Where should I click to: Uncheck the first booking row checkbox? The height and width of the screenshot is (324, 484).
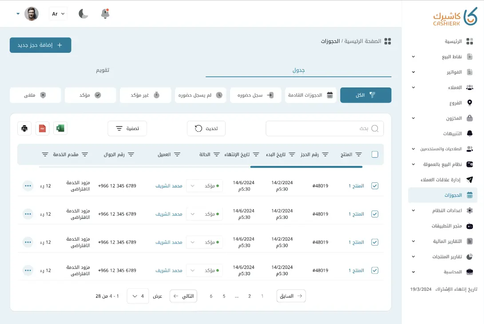click(375, 186)
